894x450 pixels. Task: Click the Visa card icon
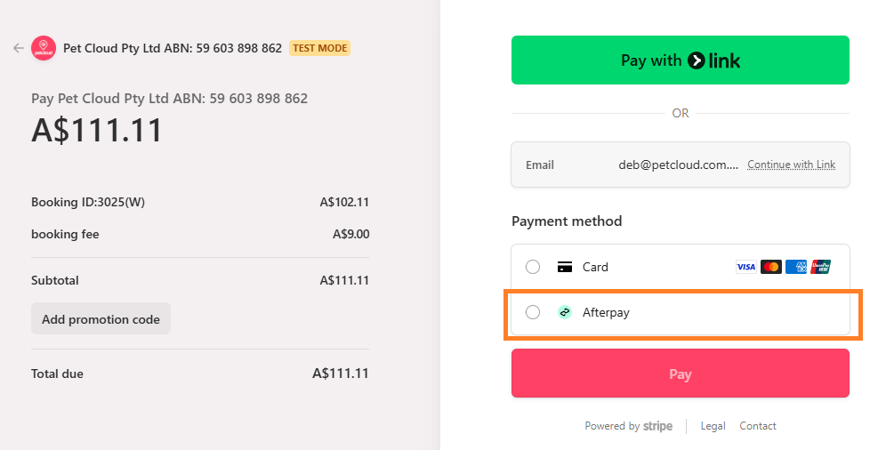click(745, 267)
